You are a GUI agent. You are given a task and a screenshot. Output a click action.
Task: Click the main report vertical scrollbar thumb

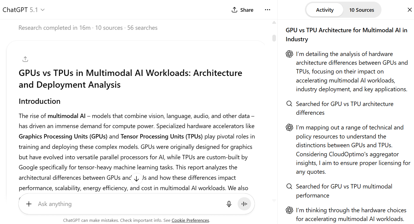click(x=274, y=38)
